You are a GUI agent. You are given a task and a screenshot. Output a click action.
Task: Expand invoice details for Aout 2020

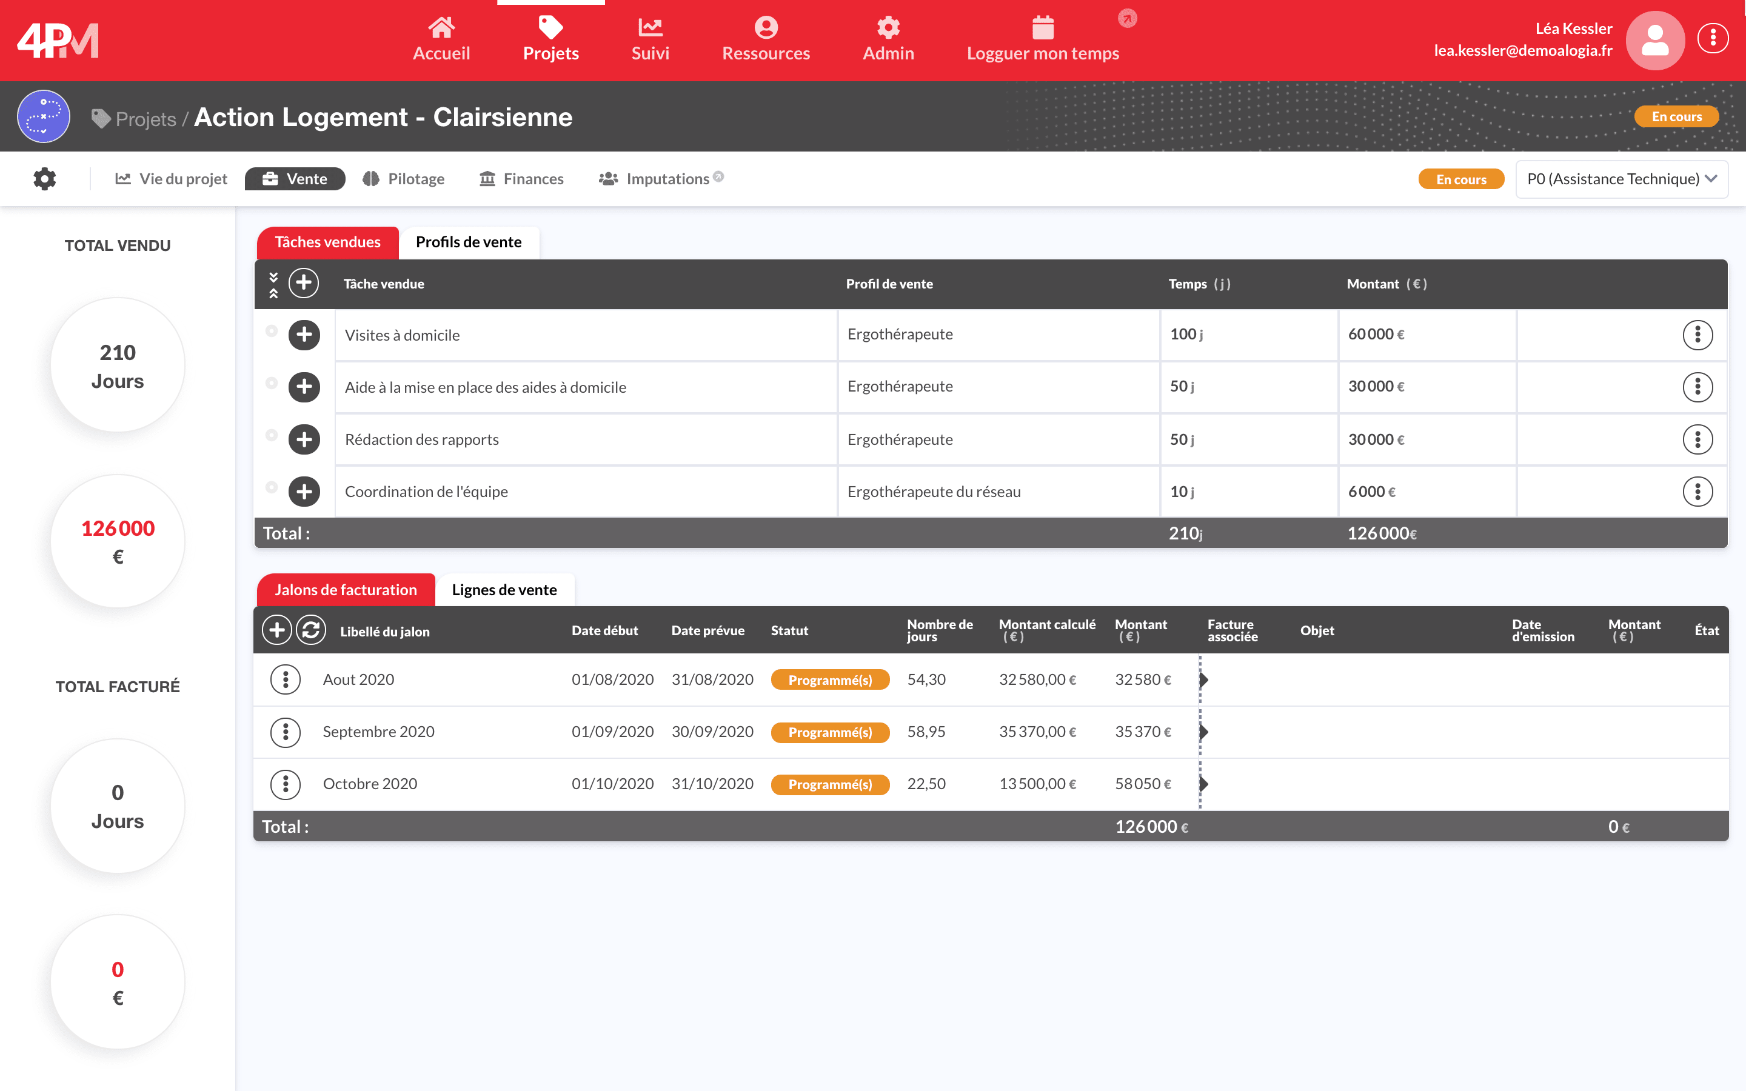tap(1203, 679)
